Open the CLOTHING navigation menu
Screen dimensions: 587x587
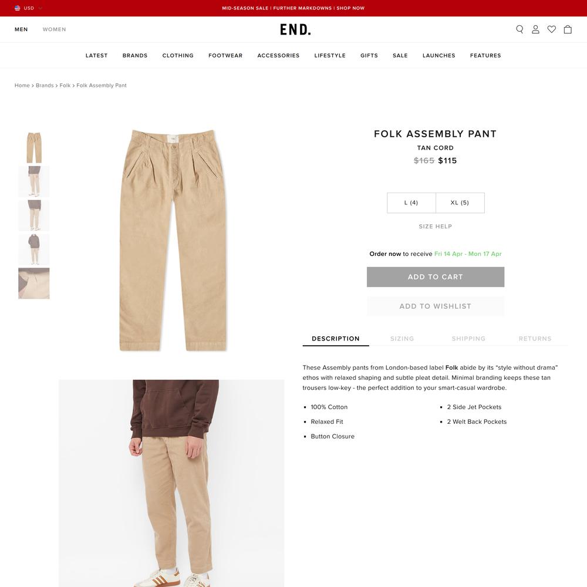[178, 55]
